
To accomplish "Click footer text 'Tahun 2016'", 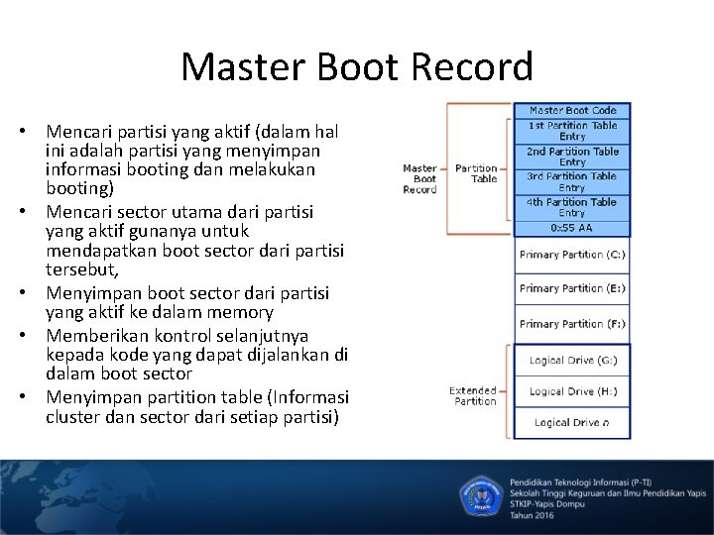I will [532, 515].
